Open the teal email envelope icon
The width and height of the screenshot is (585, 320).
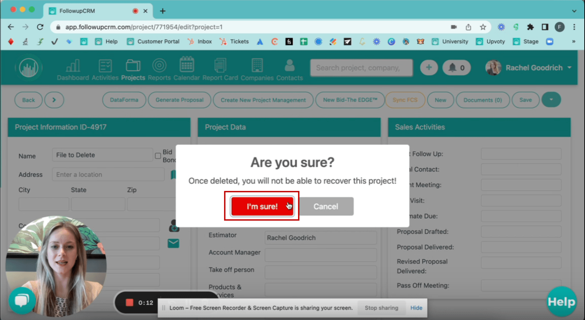[x=173, y=243]
